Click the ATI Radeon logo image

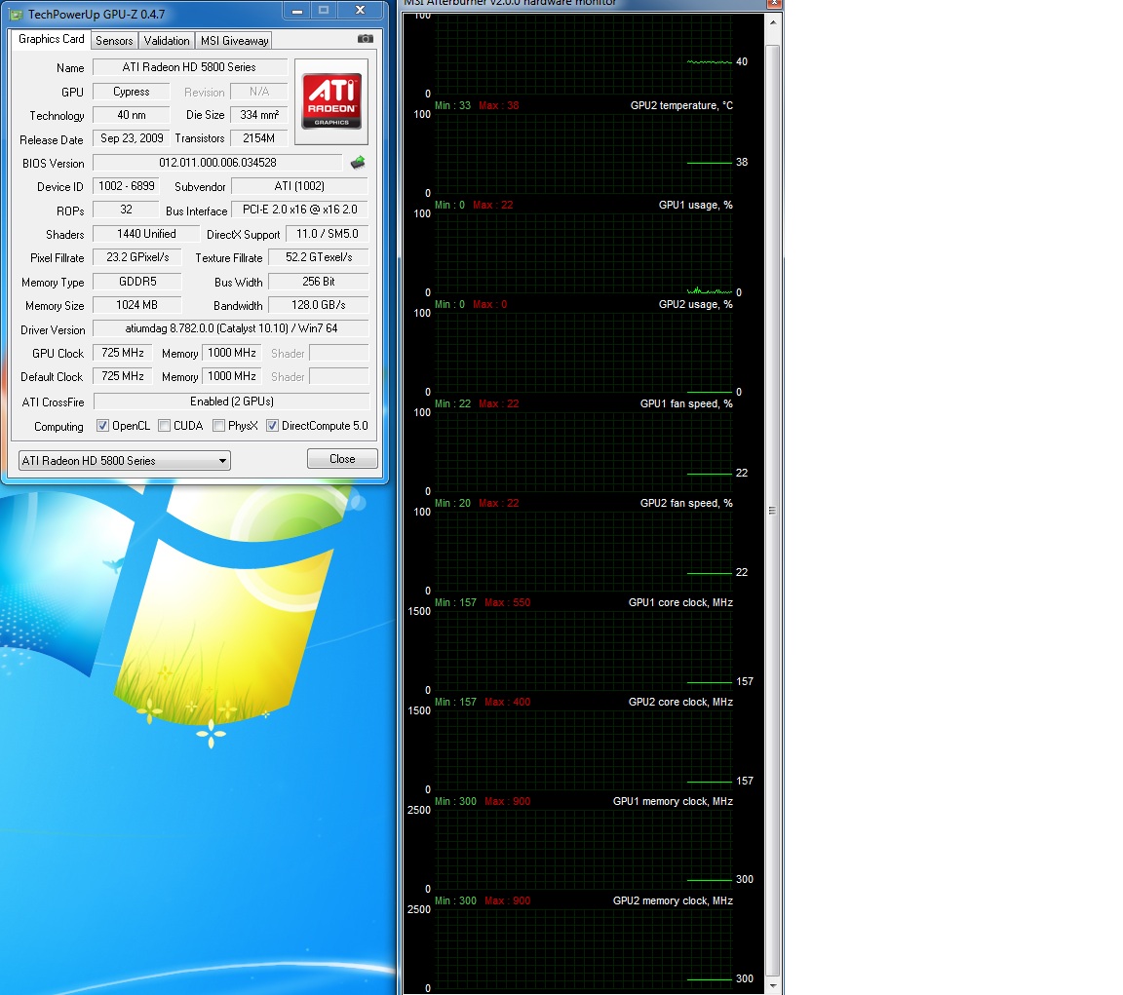tap(331, 101)
